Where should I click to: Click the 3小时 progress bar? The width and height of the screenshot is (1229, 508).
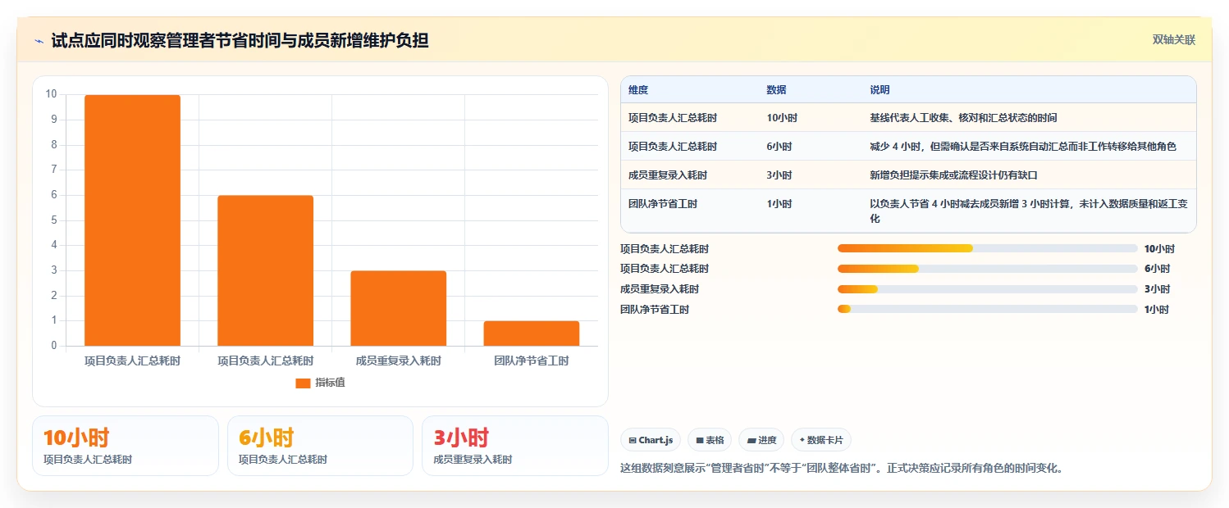(988, 289)
